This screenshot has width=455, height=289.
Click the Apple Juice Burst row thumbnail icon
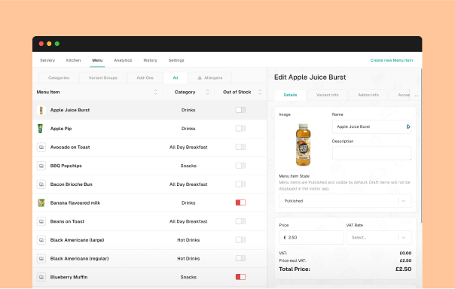click(x=41, y=110)
